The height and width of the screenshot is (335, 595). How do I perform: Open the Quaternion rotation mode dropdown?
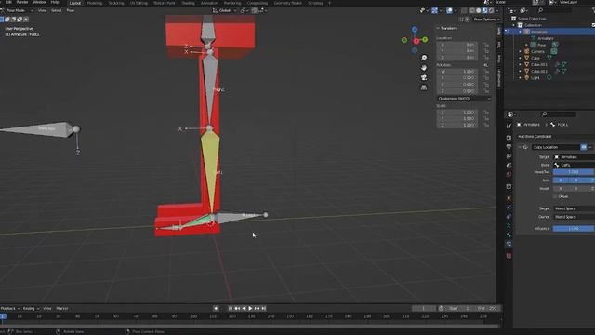coord(464,99)
